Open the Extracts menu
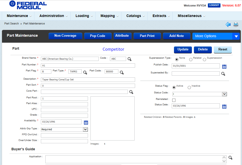 pos(161,16)
